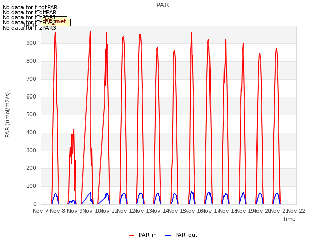Select the 'No data for f_totPAR' message
This screenshot has width=327, height=245.
point(30,7)
